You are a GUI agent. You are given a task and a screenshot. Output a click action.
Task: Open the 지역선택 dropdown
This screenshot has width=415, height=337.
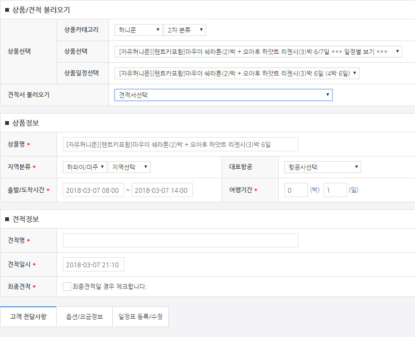pos(129,167)
